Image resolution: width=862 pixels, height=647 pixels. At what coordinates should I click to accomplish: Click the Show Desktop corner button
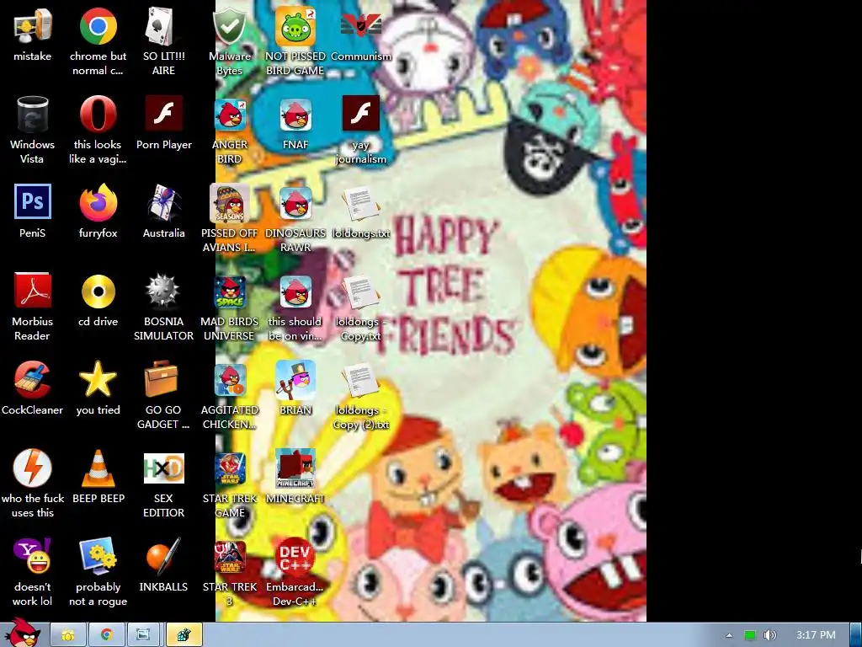856,635
